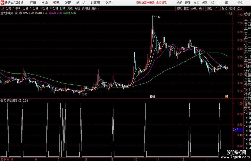The image size is (251, 161).
Task: Open 多周期 multi-period view
Action: 86,8
